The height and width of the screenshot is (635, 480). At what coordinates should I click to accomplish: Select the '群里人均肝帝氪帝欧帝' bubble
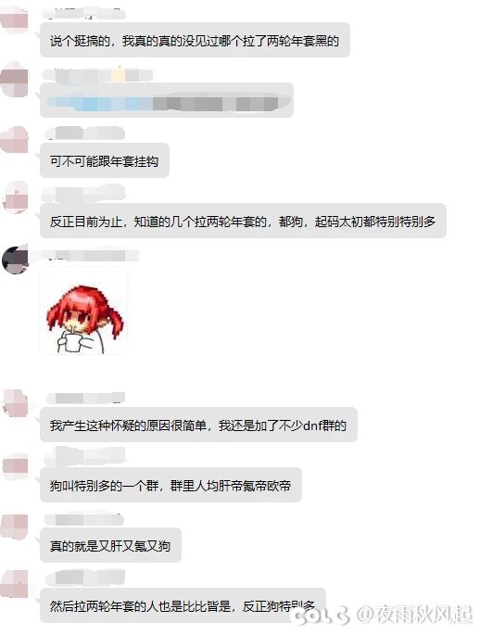point(171,485)
